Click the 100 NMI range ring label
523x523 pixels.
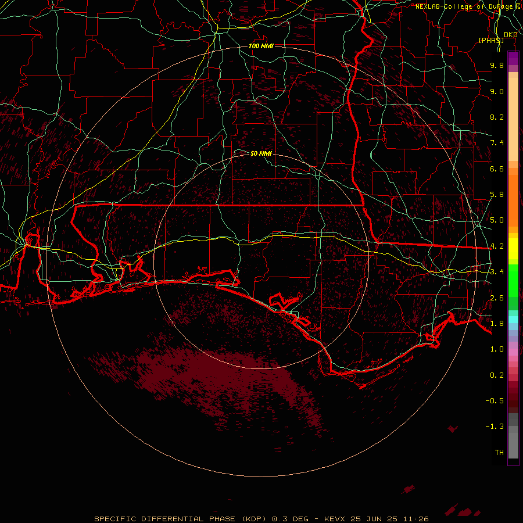(x=261, y=46)
